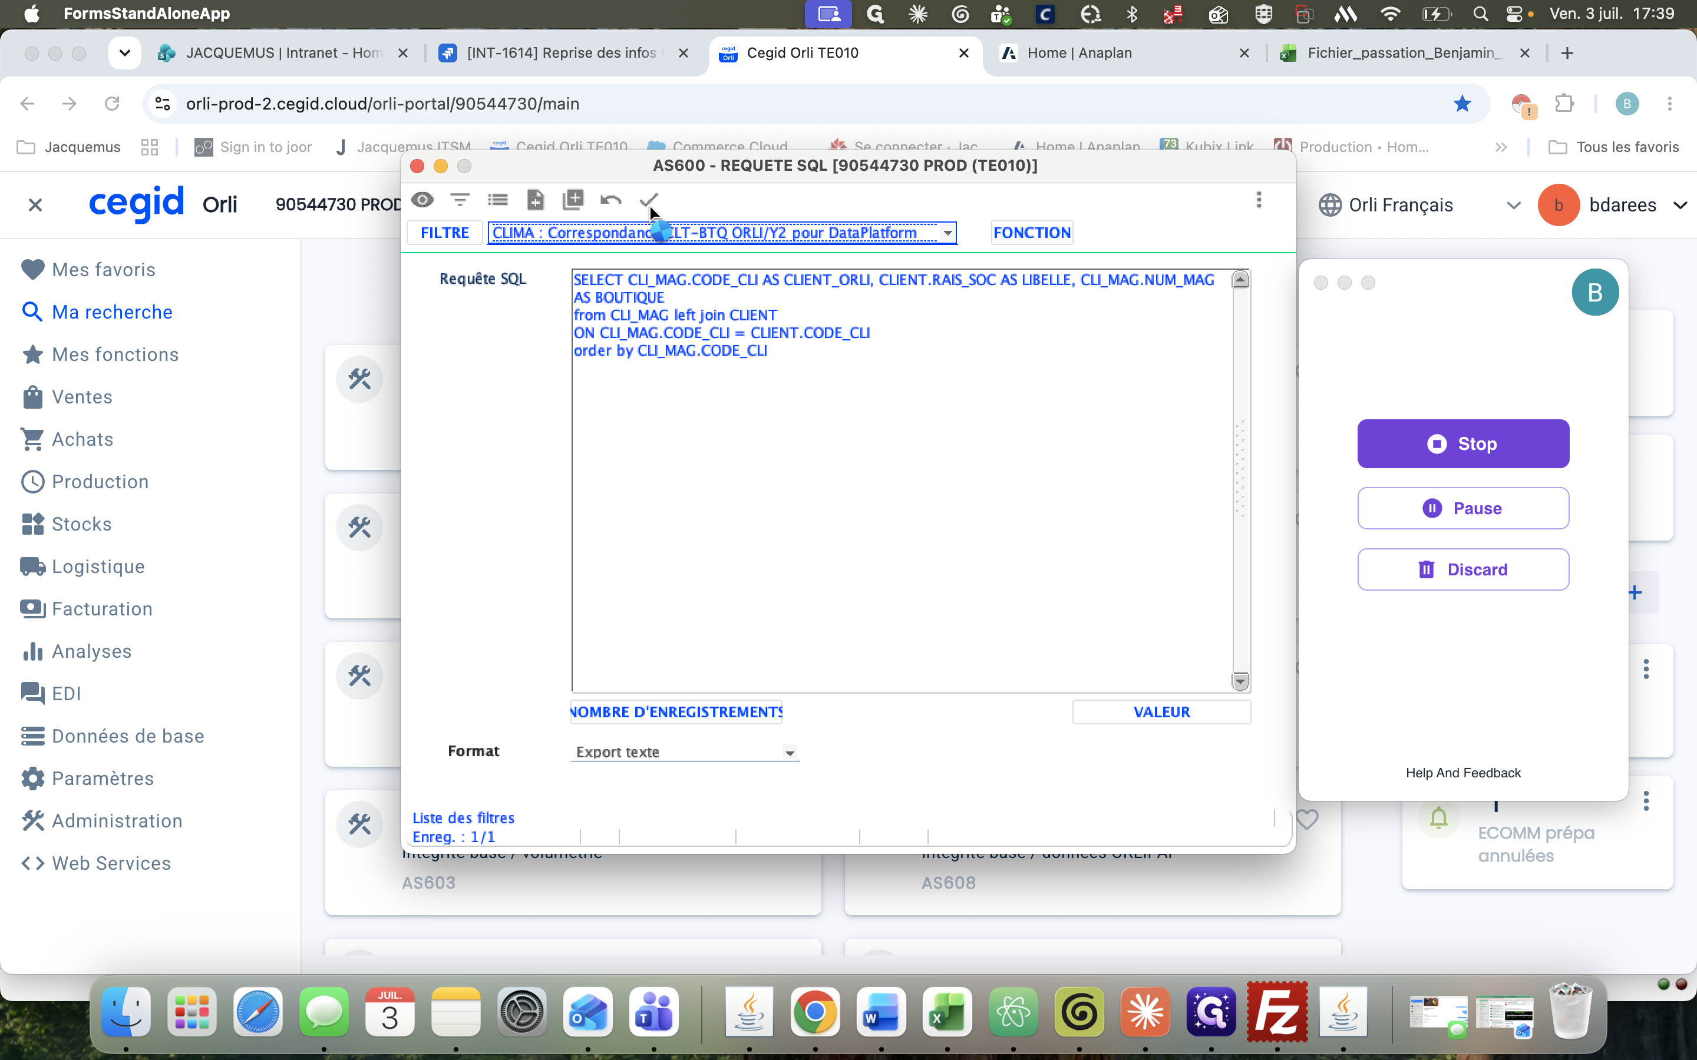Screen dimensions: 1697x1060
Task: Click the undo arrow icon
Action: click(611, 200)
